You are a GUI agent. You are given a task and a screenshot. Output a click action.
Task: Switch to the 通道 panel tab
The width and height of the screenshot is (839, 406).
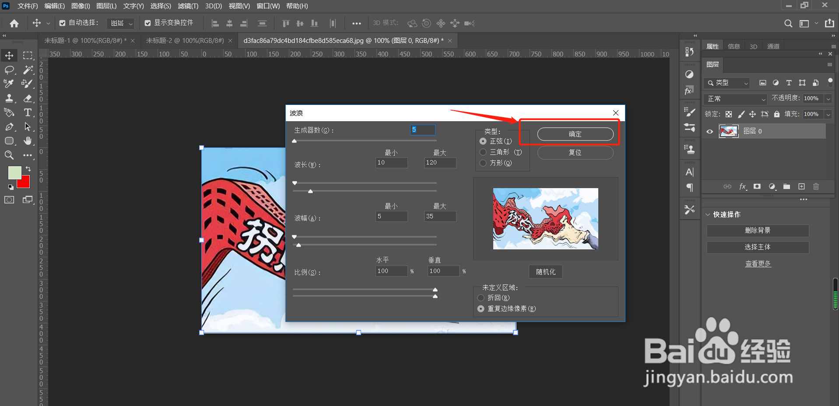tap(773, 46)
